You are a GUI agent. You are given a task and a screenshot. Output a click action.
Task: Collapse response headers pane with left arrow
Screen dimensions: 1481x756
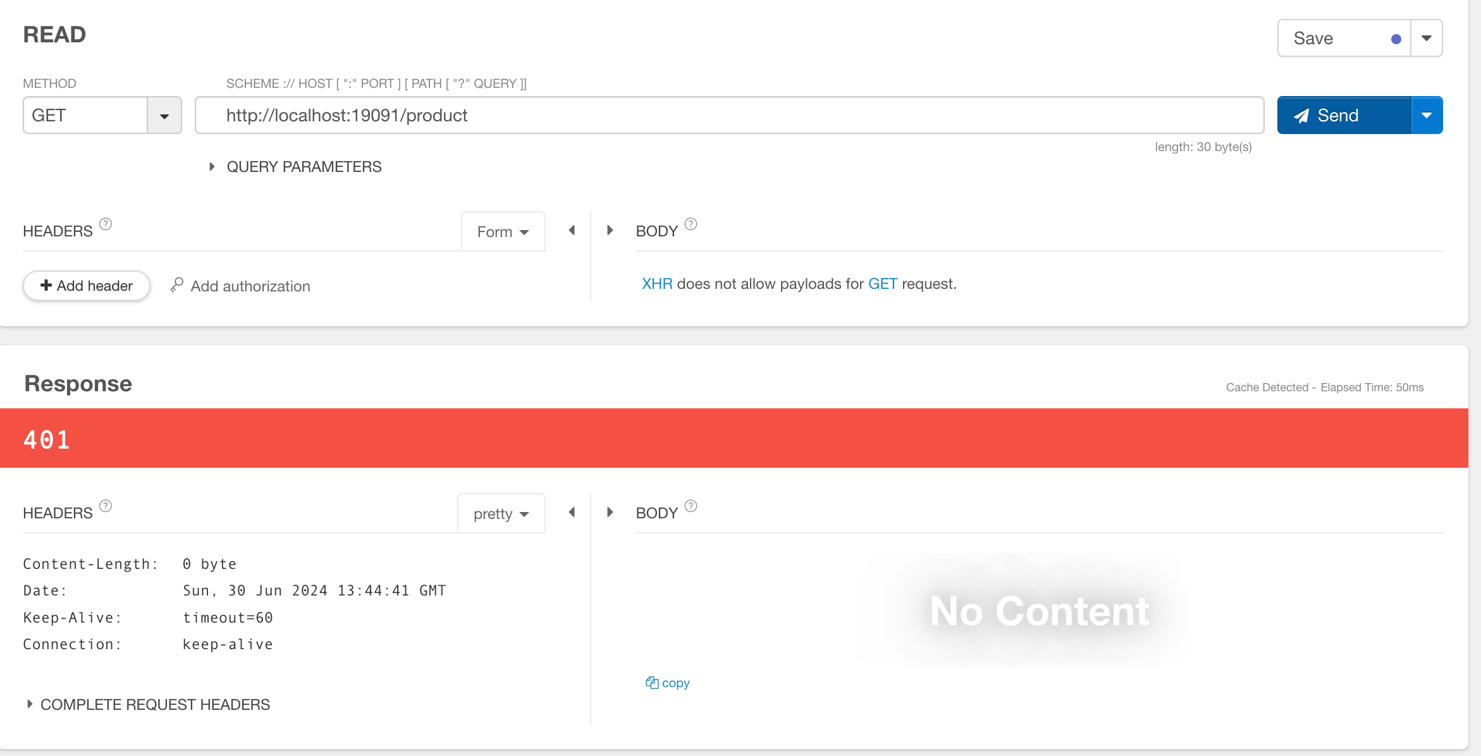pos(572,513)
